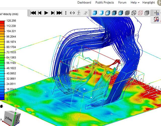Viewport: 161px width, 126px height.
Task: Jump to last animation frame
Action: [59, 13]
